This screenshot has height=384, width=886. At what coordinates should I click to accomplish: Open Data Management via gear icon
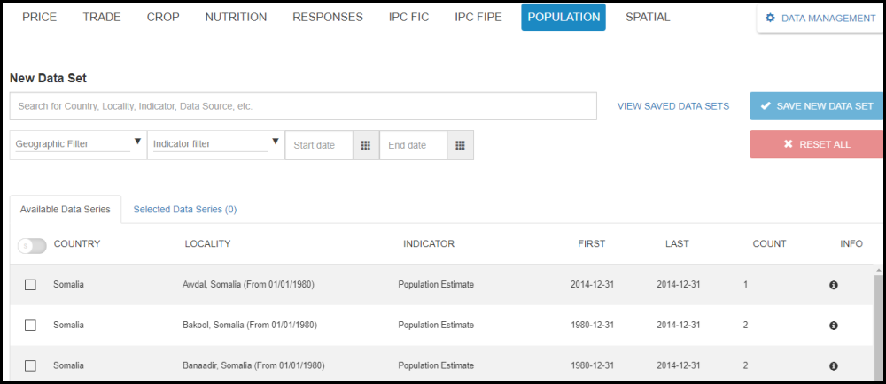[x=769, y=18]
